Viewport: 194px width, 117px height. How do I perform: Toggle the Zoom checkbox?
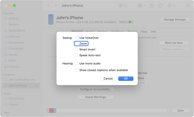(x=77, y=44)
